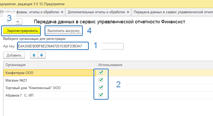
Task: Switch to Дополнительные отчеты и обработки tab
Action: click(x=96, y=12)
